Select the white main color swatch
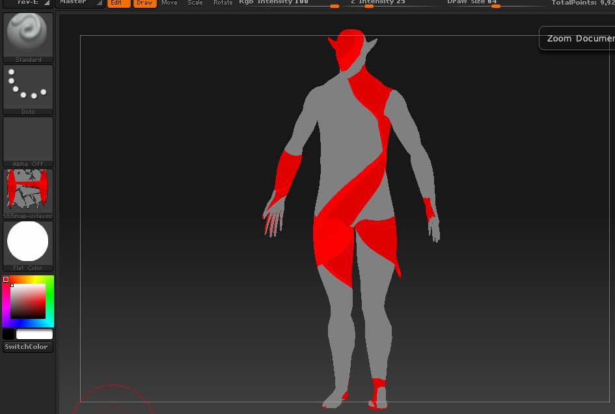This screenshot has height=414, width=615. (34, 334)
